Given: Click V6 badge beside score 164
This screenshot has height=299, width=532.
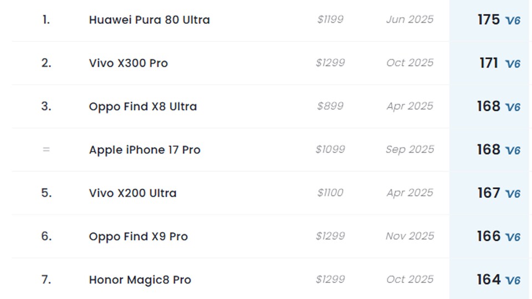Looking at the screenshot, I should click(513, 280).
